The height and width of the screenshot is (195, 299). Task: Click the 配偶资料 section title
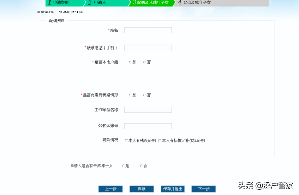[x=57, y=21]
